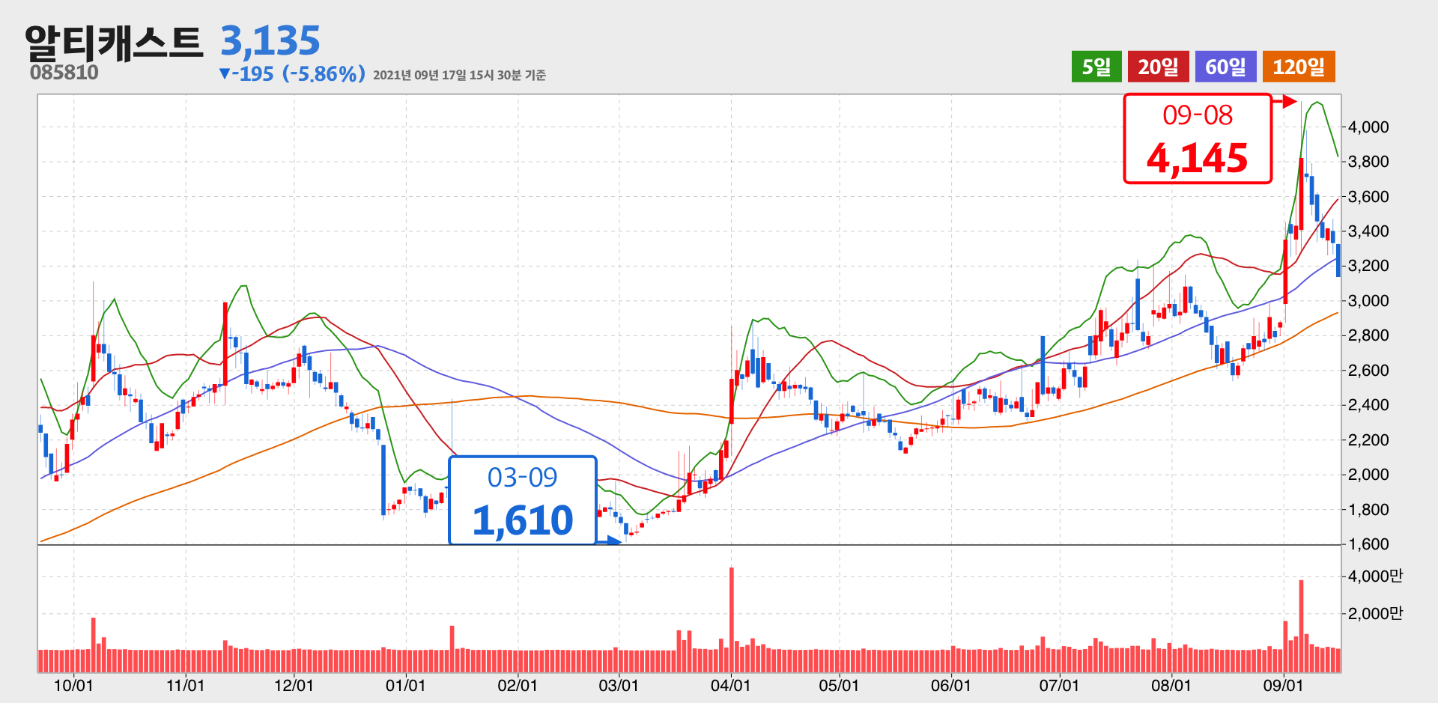Click the current price 3,135

[x=270, y=40]
